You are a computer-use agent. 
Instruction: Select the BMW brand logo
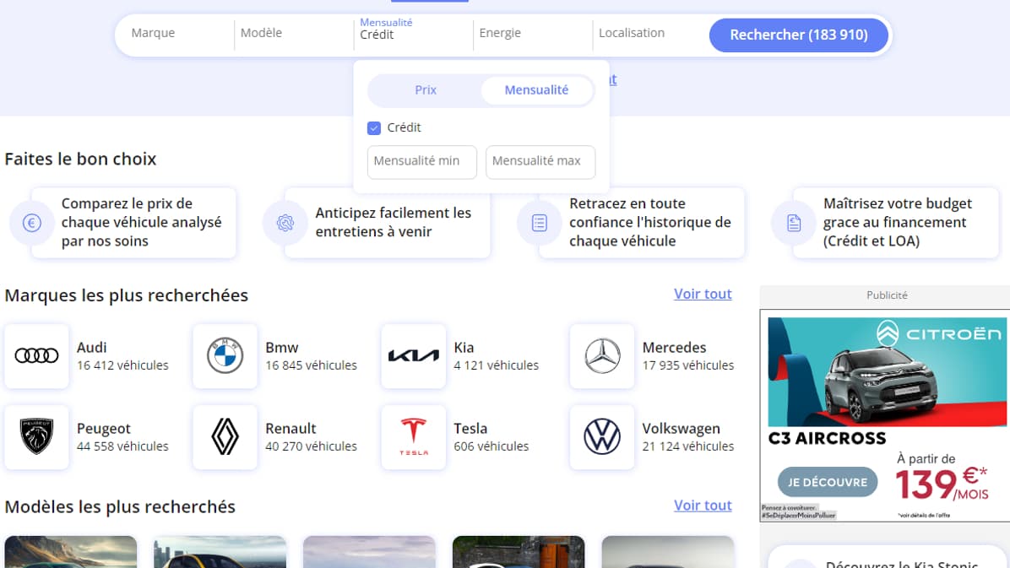(225, 356)
